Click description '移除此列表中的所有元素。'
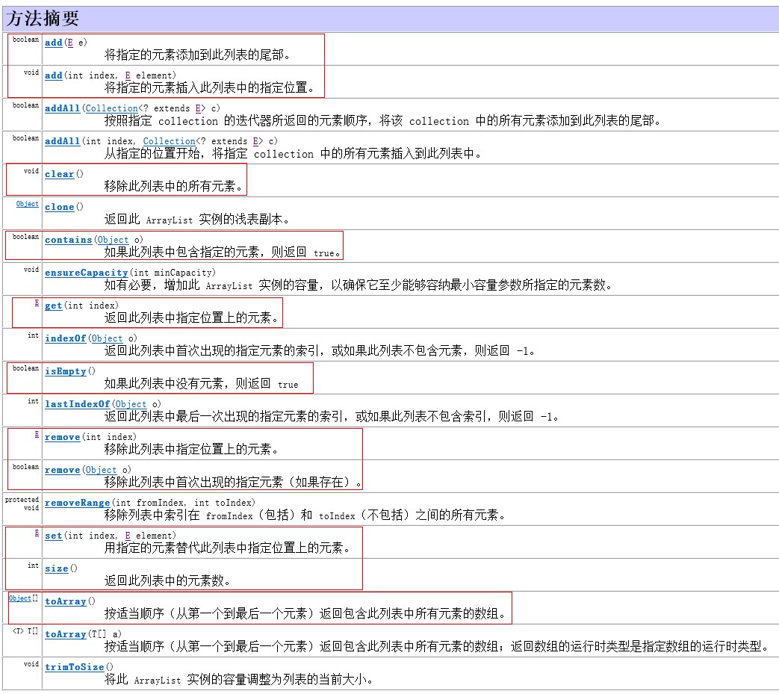The height and width of the screenshot is (694, 779). [173, 186]
